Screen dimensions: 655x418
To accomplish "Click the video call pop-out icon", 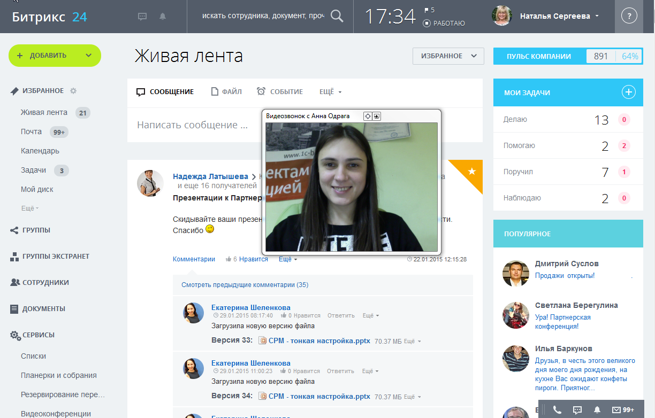I will (376, 116).
